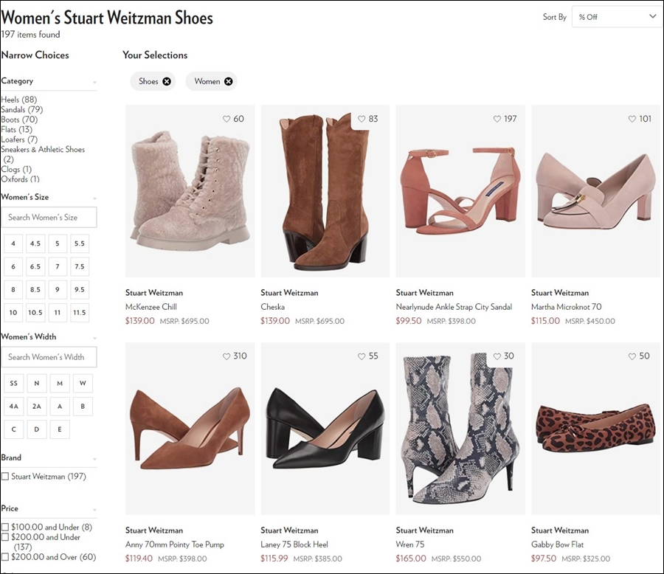
Task: Select women's size 6.5
Action: (35, 266)
